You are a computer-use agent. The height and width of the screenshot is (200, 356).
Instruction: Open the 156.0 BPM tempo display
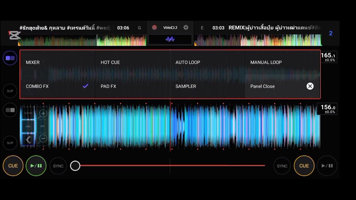click(x=327, y=109)
